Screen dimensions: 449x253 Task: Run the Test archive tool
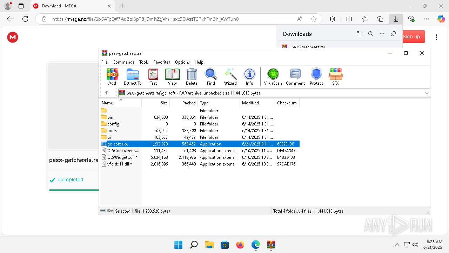tap(153, 77)
